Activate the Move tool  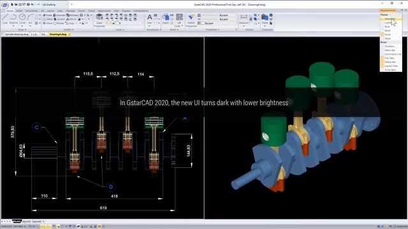click(48, 23)
